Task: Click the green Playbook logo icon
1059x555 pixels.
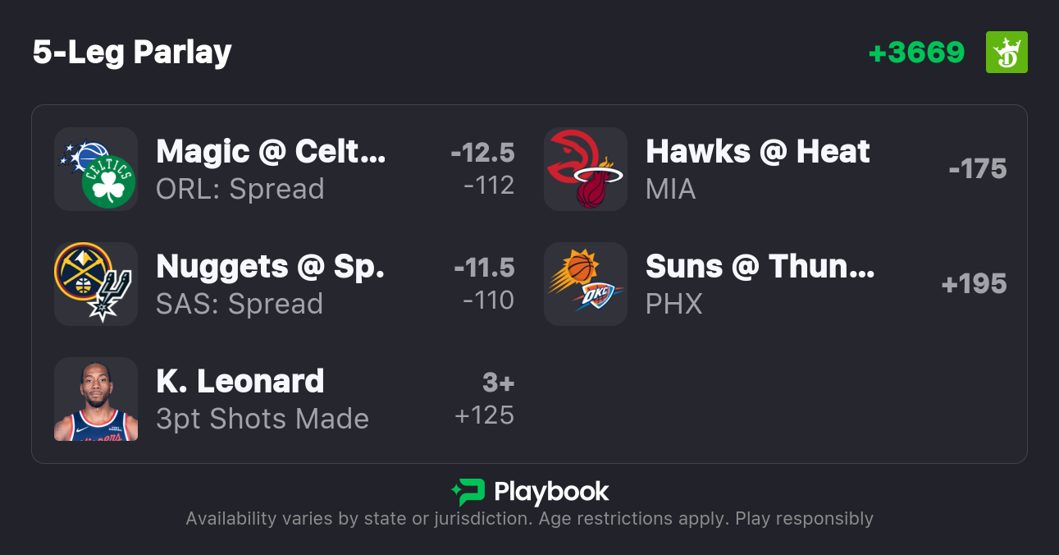Action: (x=468, y=492)
